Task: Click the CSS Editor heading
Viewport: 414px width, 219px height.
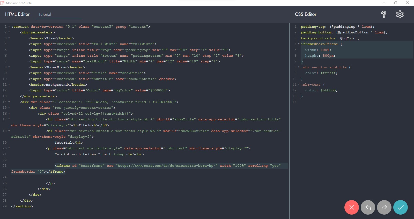Action: point(305,14)
